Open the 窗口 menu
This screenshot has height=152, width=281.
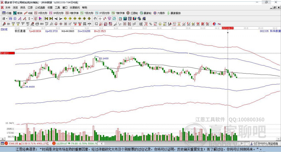point(65,7)
